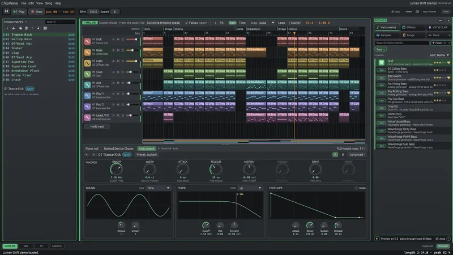Screen dimensions: 453x255
Task: Open the Effects browser tab
Action: pyautogui.click(x=413, y=27)
